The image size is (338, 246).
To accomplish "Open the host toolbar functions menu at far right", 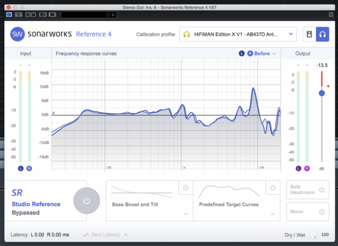I will (x=331, y=15).
